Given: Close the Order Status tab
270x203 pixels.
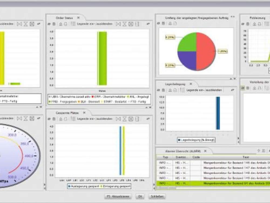Looking at the screenshot, I should [x=78, y=18].
